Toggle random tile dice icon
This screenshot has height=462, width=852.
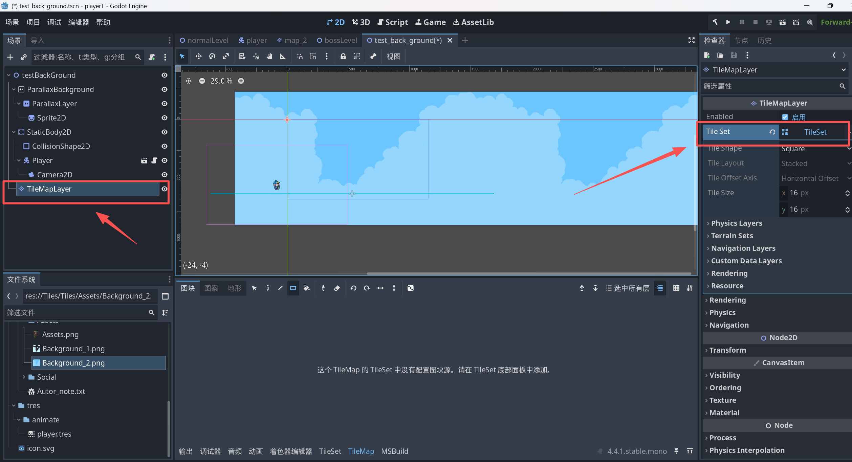tap(411, 288)
